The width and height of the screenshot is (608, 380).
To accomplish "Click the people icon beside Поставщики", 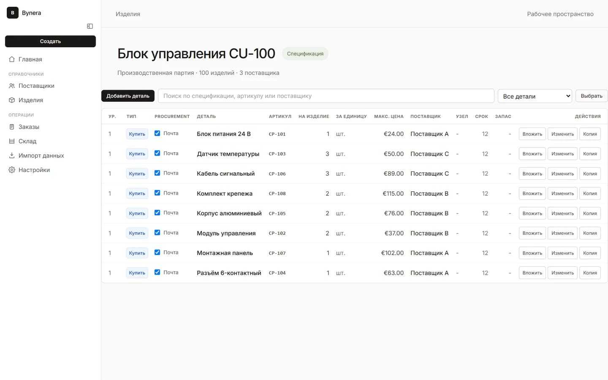I will 12,86.
